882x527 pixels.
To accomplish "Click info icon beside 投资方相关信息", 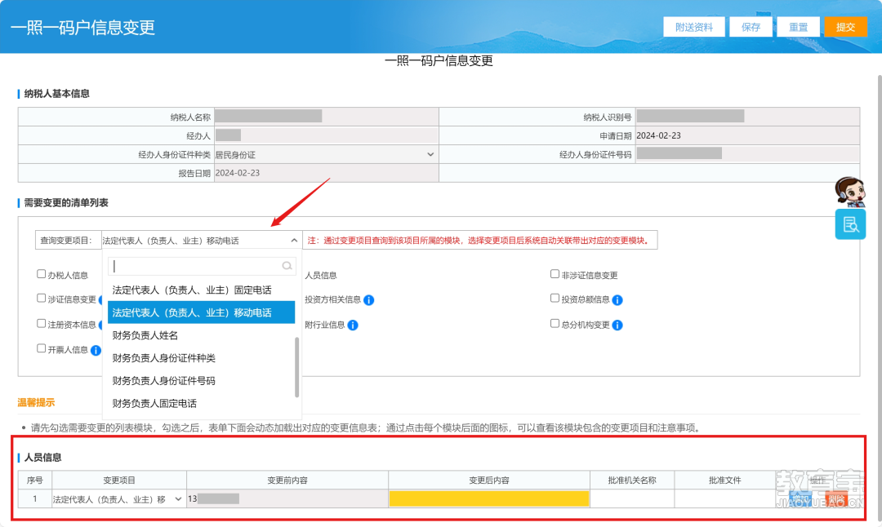I will click(369, 300).
